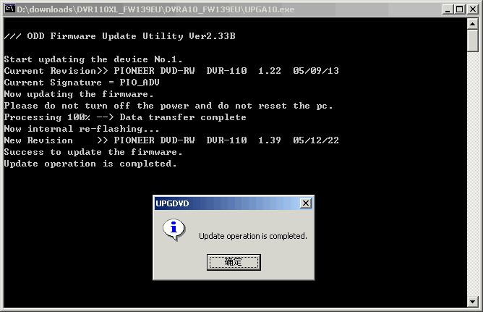Click the 'Please do not turn off the power' line

pos(168,106)
